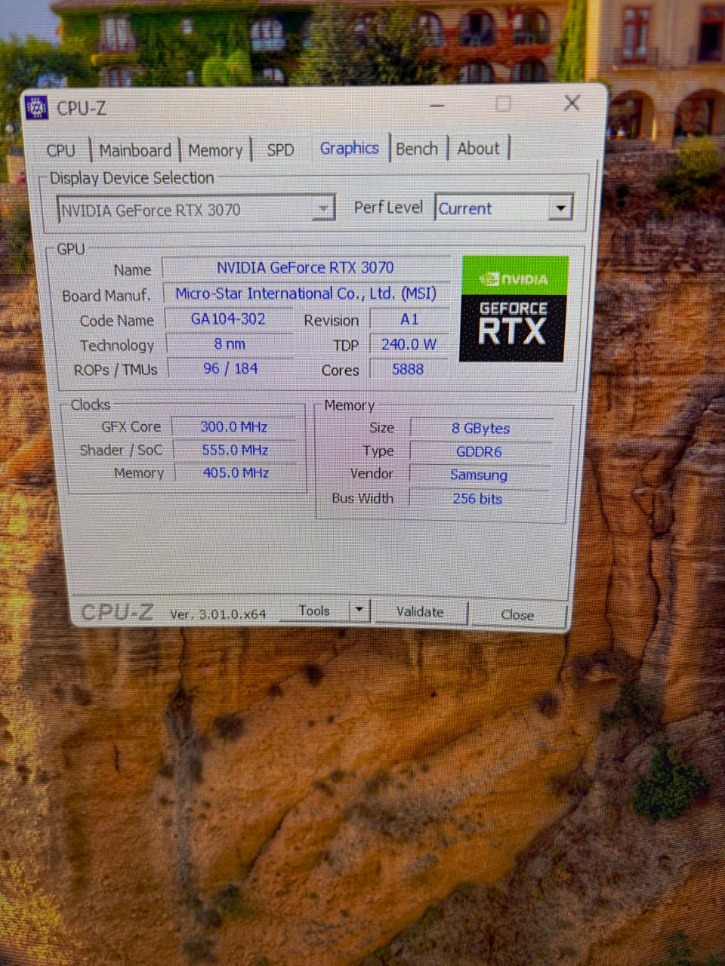This screenshot has height=966, width=725.
Task: Click the memory size 8 GBytes
Action: pos(481,428)
